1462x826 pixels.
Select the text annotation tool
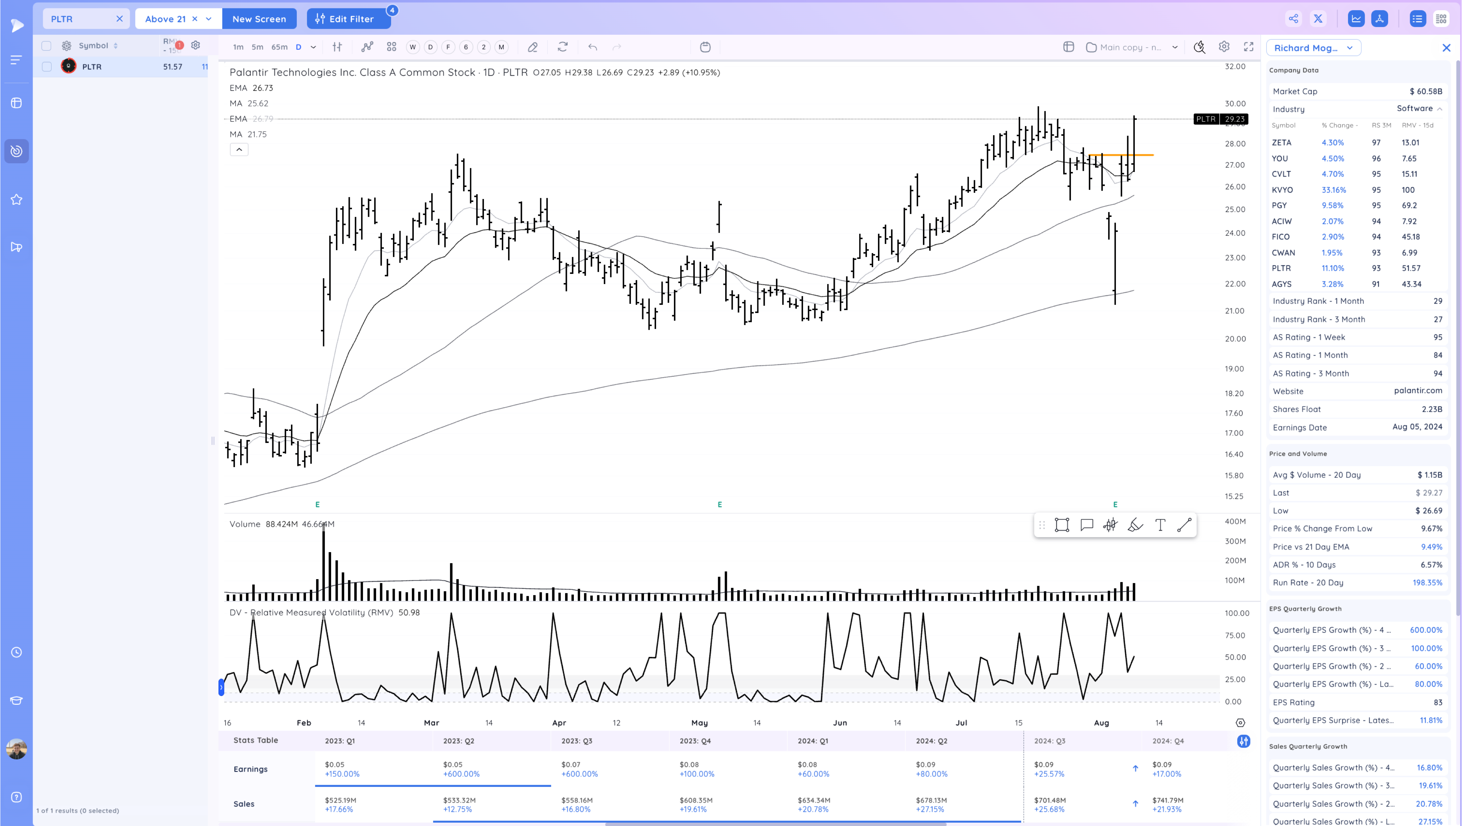pyautogui.click(x=1160, y=525)
